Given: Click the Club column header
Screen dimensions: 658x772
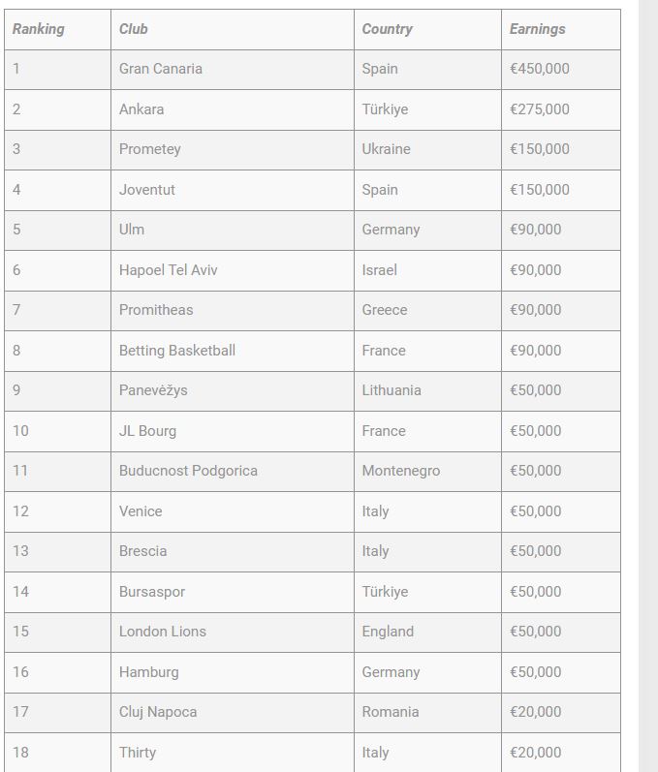Looking at the screenshot, I should coord(134,29).
